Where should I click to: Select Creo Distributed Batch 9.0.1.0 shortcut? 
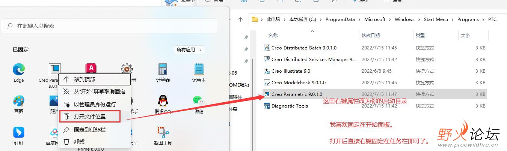tap(304, 48)
